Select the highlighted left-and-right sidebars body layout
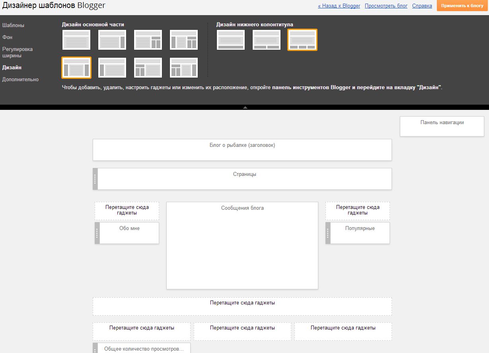 tap(76, 68)
